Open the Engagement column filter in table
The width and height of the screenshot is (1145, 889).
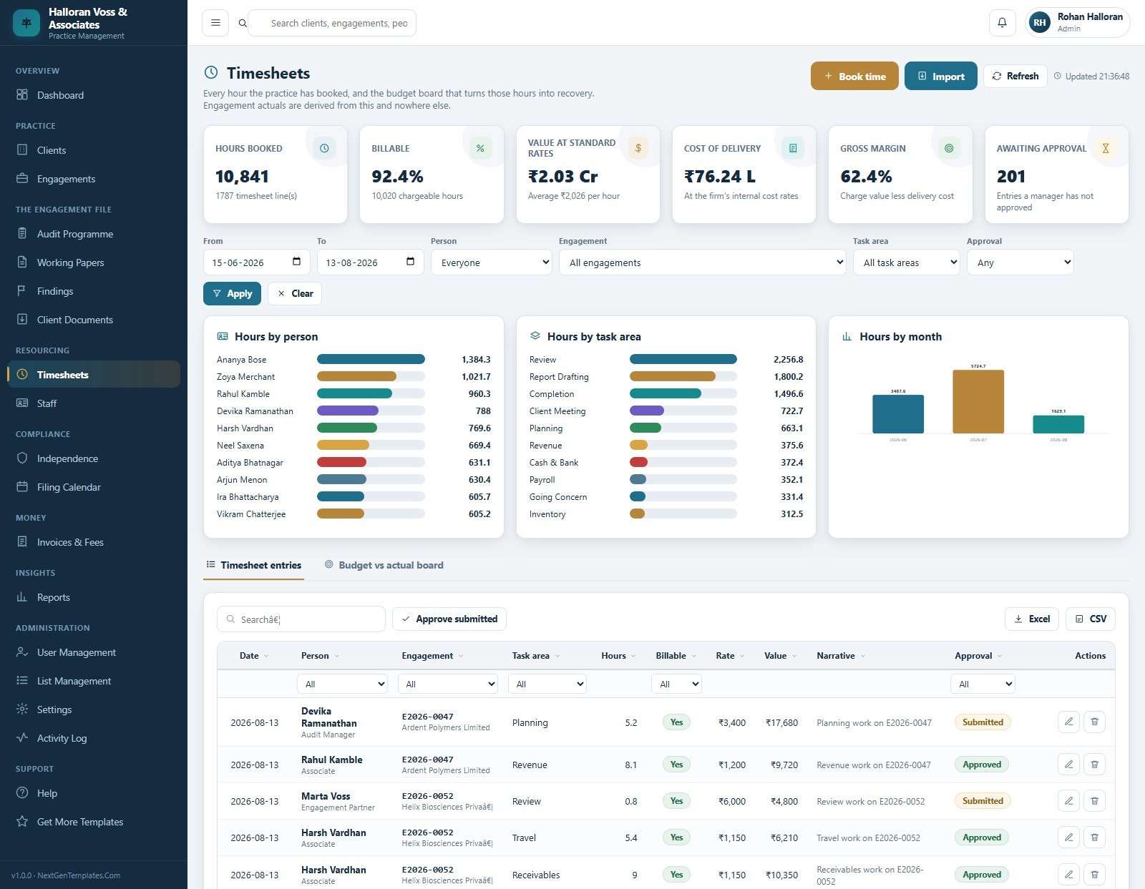tap(447, 684)
